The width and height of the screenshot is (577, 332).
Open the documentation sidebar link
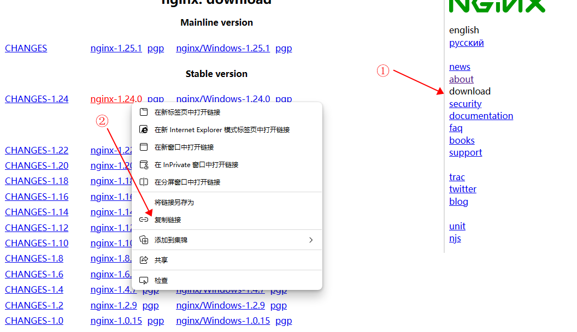coord(481,116)
